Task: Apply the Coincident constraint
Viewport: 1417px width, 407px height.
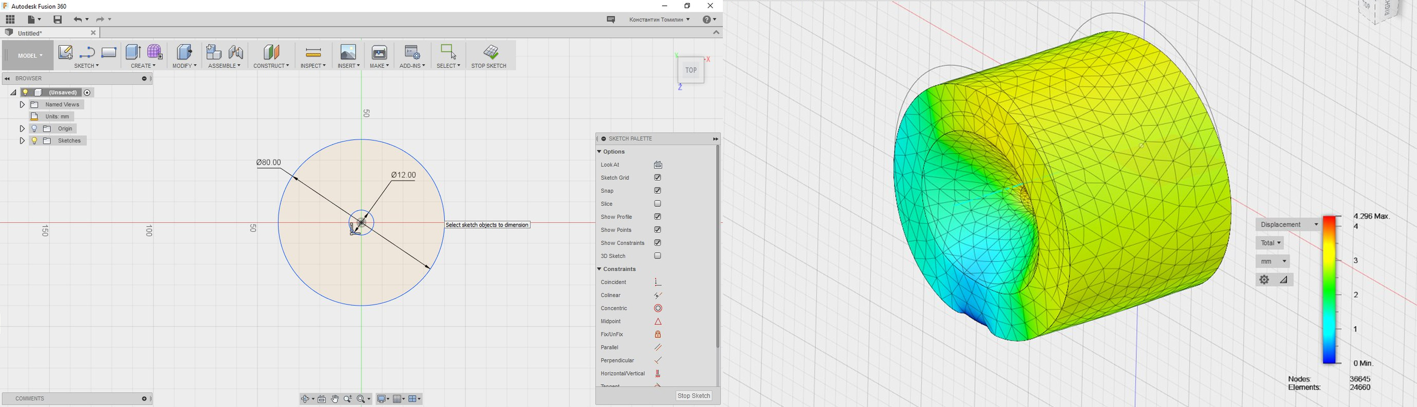Action: pos(658,282)
